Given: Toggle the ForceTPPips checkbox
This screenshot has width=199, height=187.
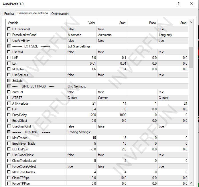Looking at the screenshot, I should click(9, 184).
